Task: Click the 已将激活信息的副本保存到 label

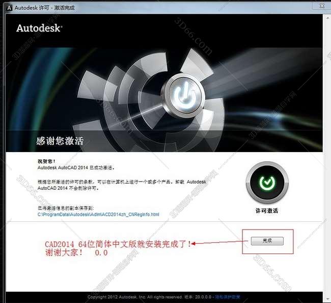Action: tap(66, 208)
